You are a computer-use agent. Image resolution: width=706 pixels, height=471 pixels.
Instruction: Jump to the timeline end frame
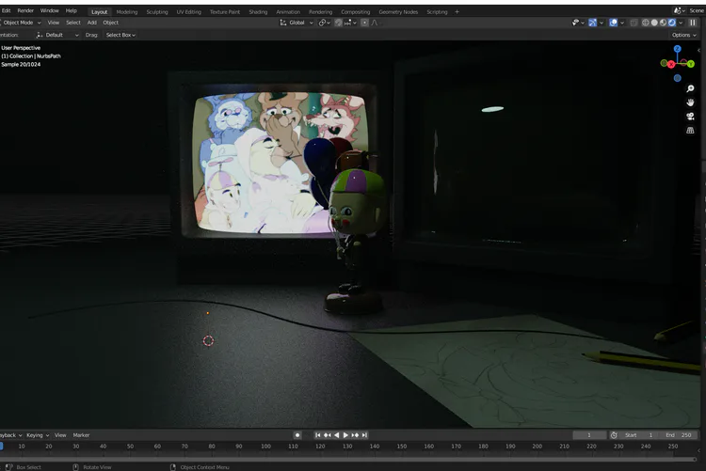[364, 435]
